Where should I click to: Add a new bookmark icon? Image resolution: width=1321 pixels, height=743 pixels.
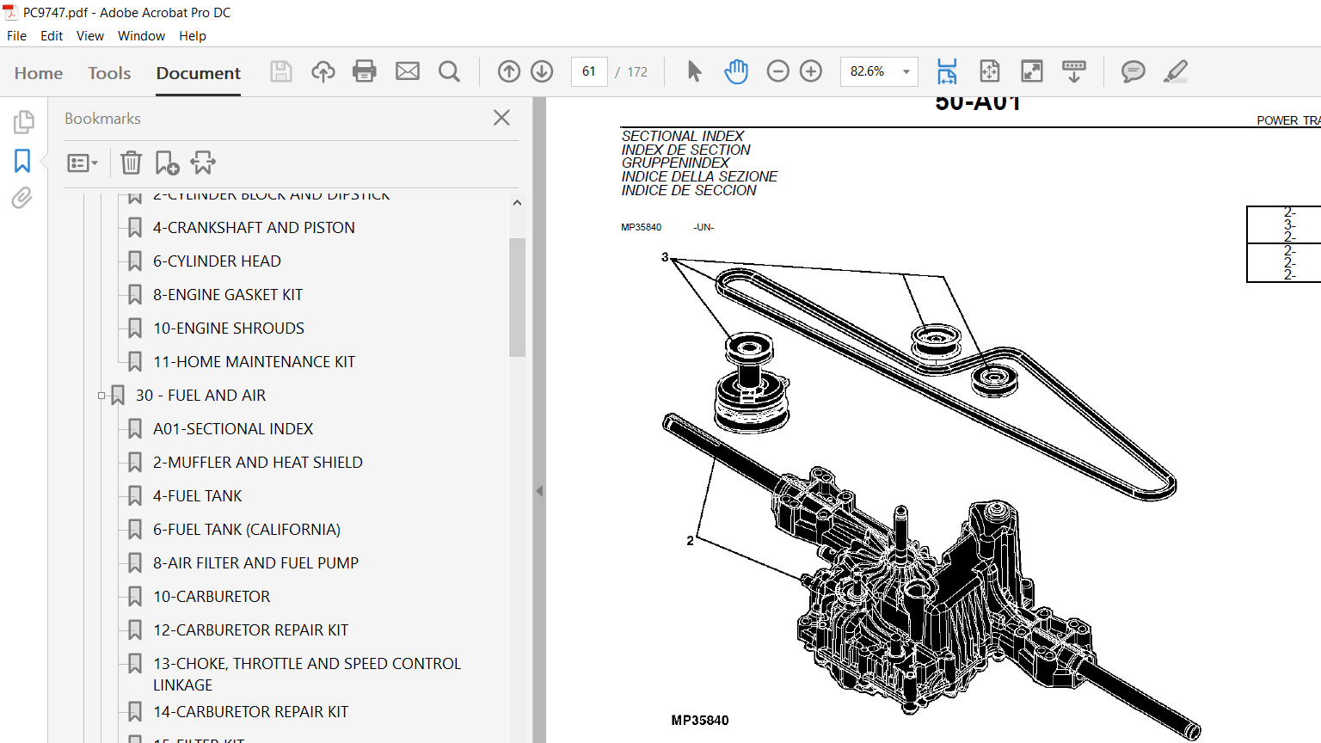coord(167,163)
